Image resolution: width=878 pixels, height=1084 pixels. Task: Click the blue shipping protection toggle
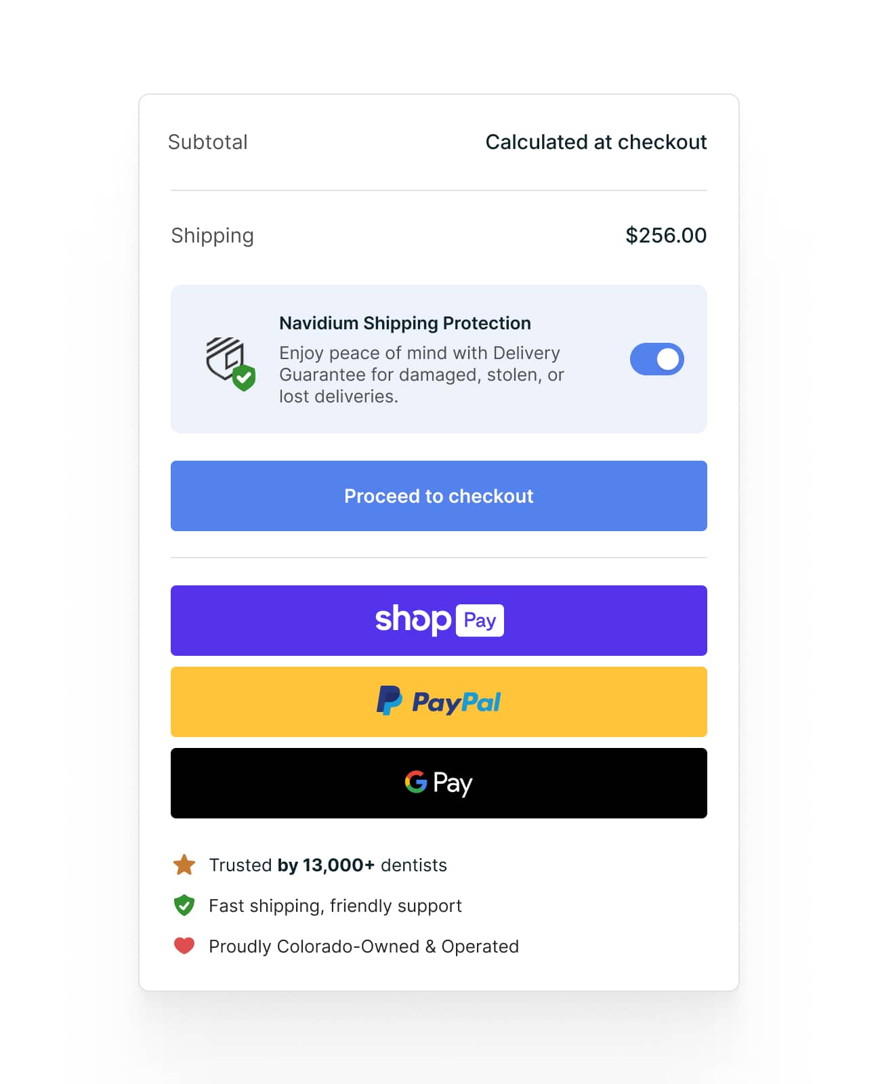[x=656, y=359]
